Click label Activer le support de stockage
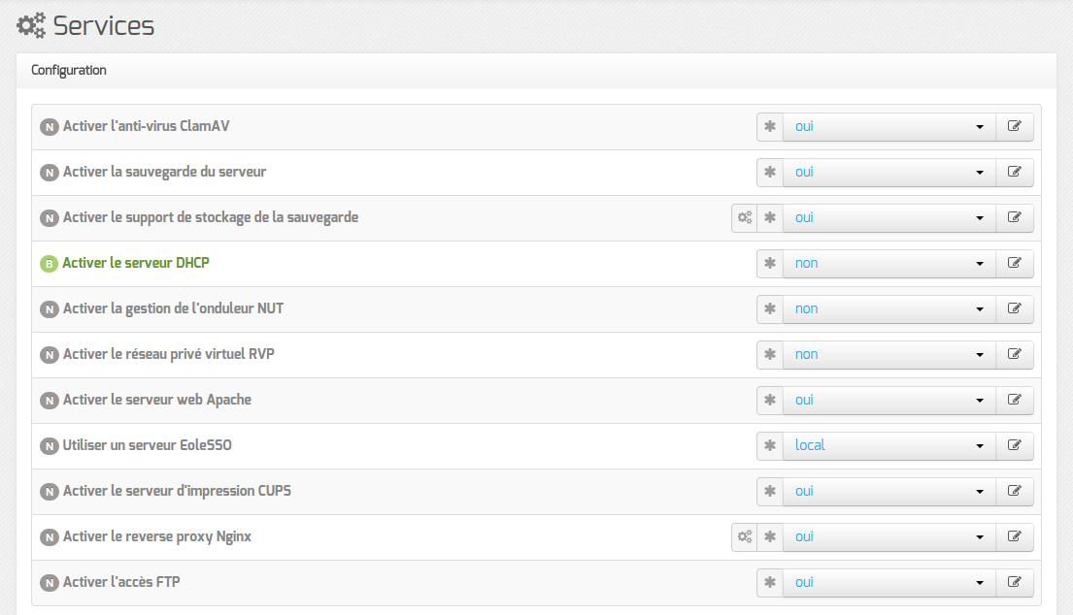Screen dimensions: 1073x615 [x=211, y=218]
